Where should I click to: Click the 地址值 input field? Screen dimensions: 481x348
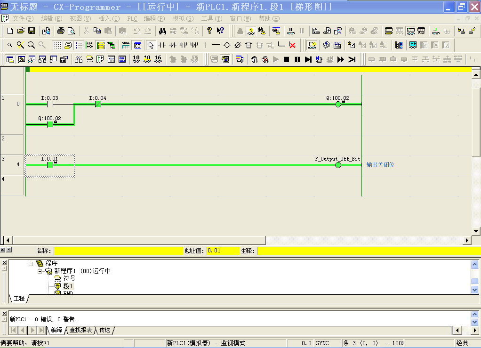tap(223, 251)
